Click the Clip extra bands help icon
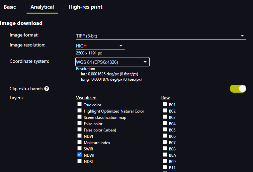 coord(47,89)
